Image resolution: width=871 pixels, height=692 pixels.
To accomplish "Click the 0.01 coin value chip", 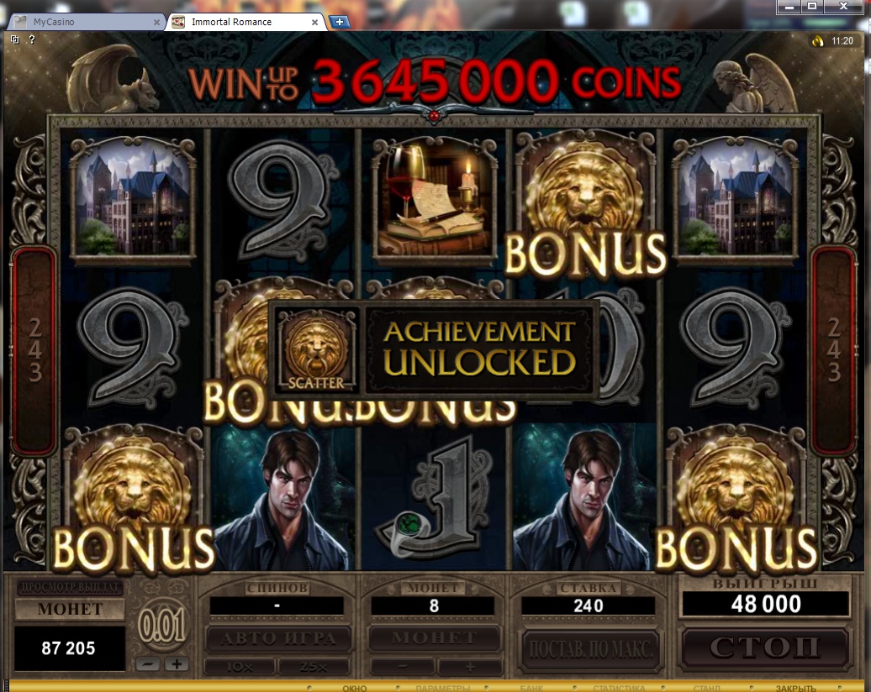I will coord(162,626).
